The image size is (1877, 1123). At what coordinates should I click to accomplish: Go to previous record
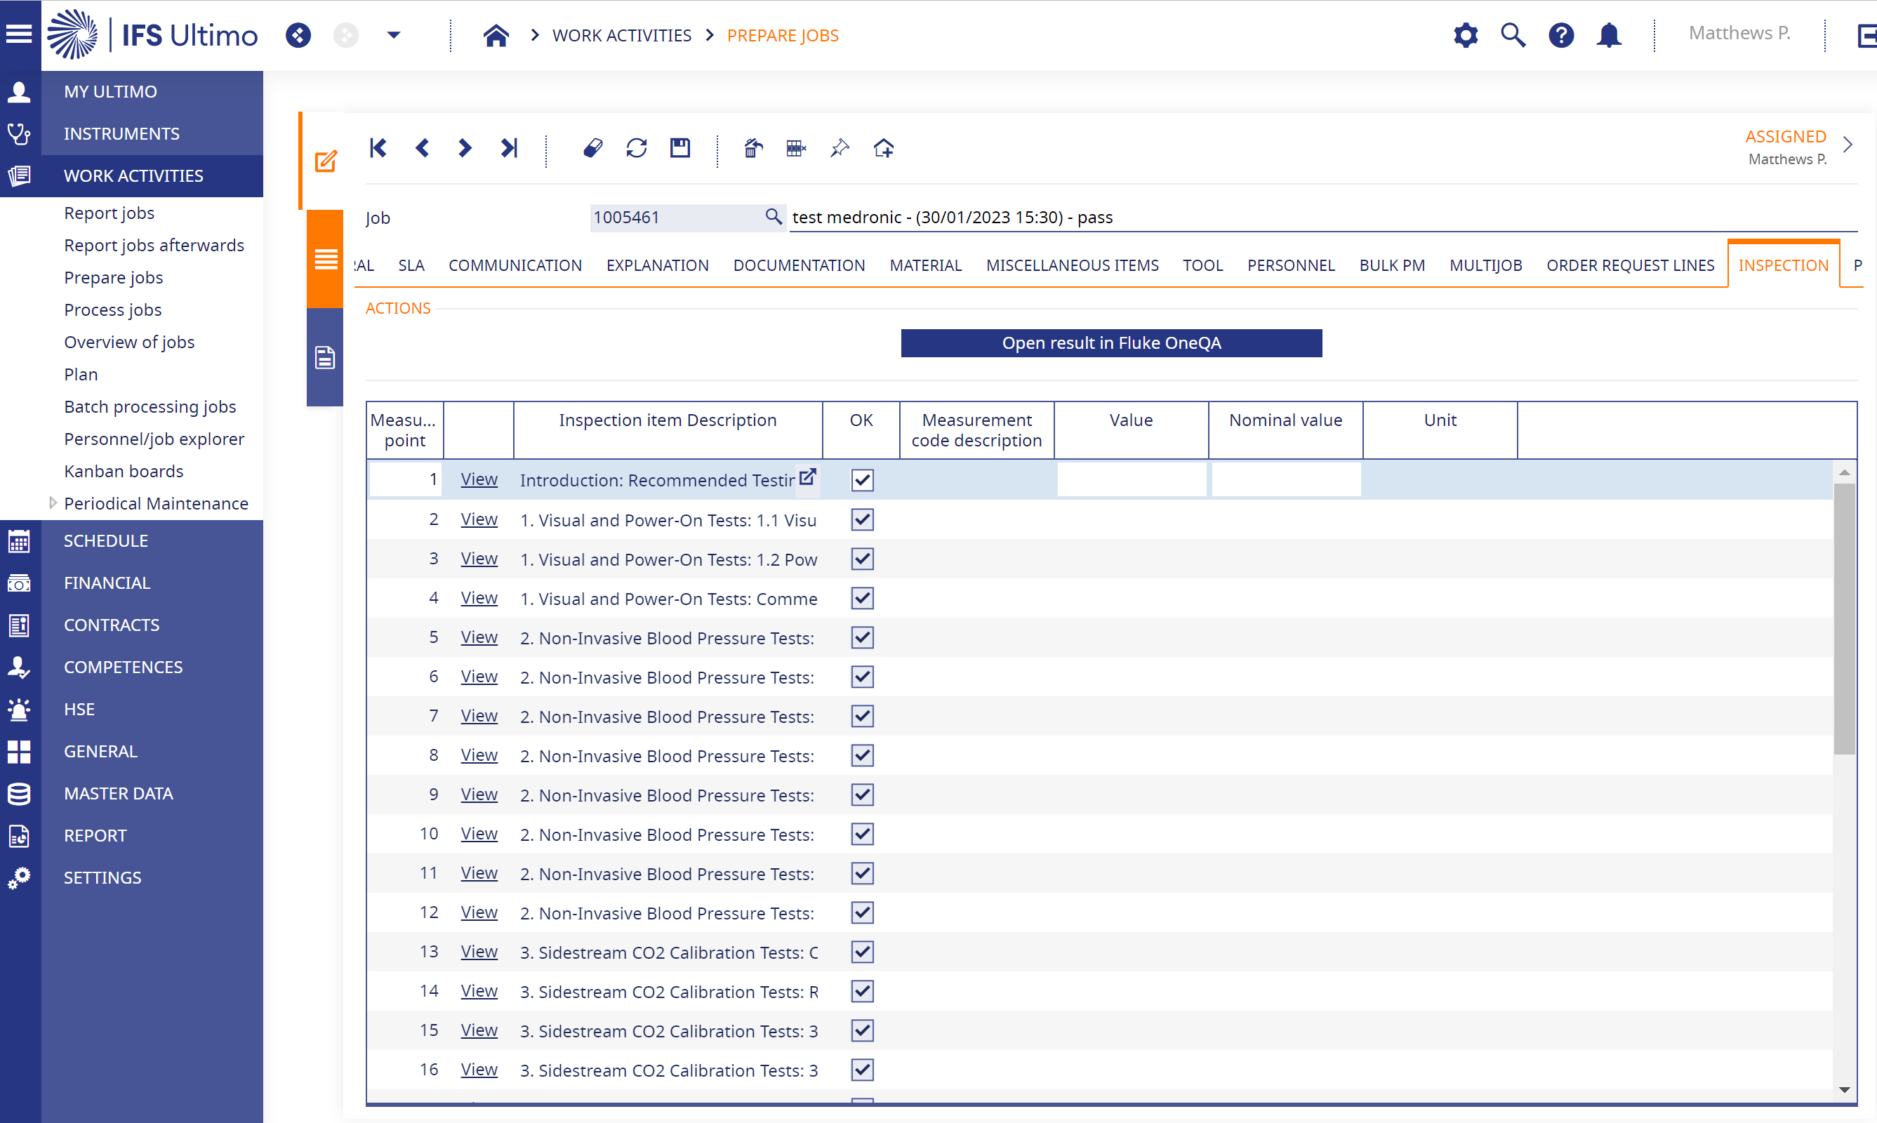click(x=423, y=148)
